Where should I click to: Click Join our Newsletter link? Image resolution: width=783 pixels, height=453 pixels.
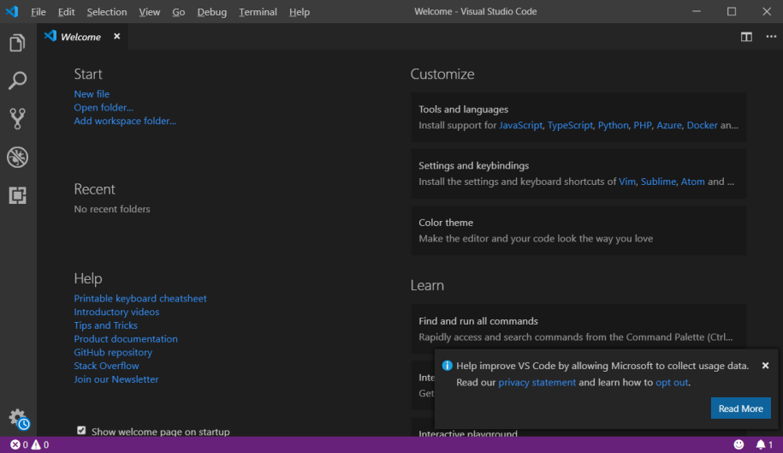click(116, 379)
